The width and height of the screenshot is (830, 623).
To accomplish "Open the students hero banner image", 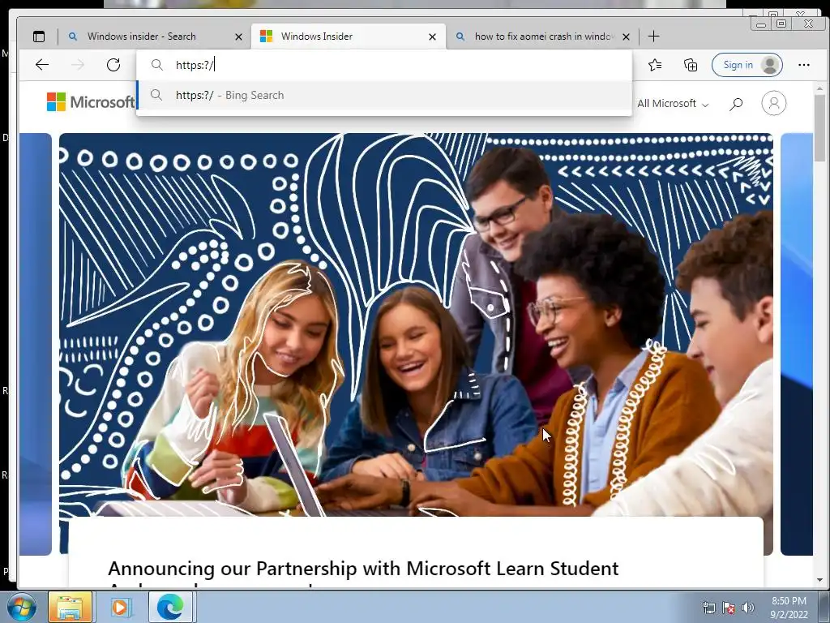I will point(416,324).
